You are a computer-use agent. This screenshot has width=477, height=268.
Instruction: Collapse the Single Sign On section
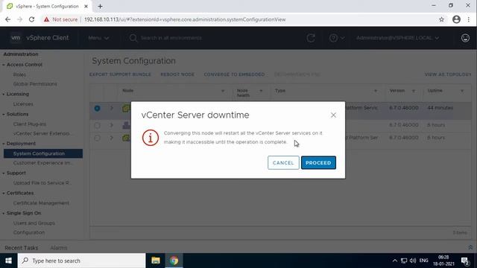[x=4, y=213]
